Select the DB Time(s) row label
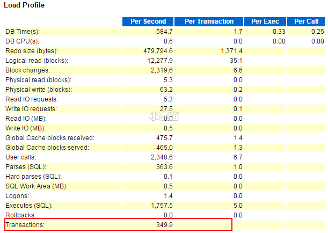328x233 pixels. coord(23,31)
